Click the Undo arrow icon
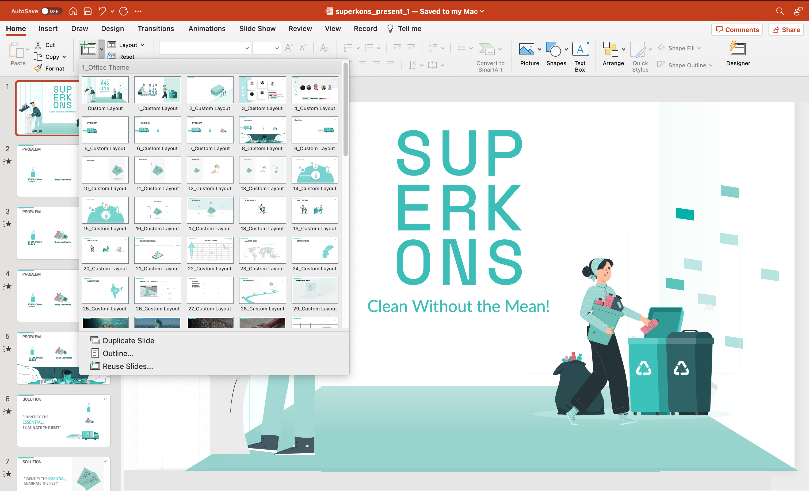 [102, 11]
